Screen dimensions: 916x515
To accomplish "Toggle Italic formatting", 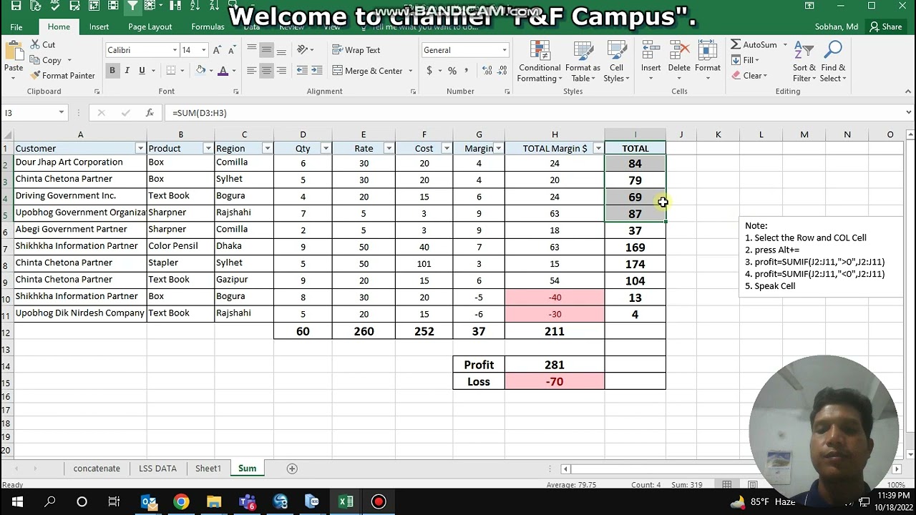I will click(127, 70).
